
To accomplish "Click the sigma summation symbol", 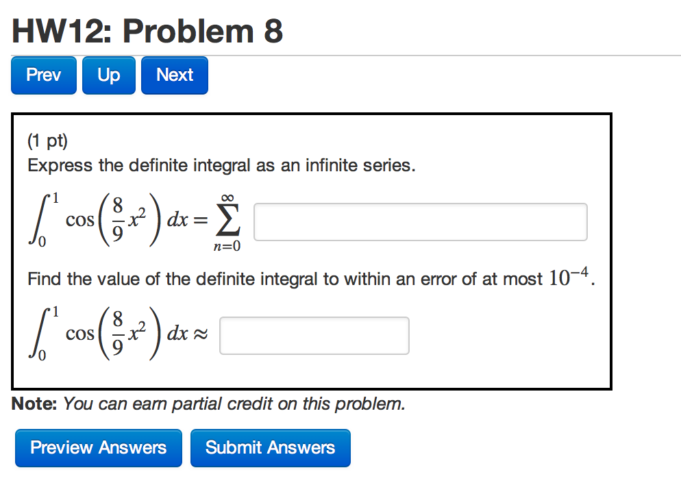I will pos(229,221).
